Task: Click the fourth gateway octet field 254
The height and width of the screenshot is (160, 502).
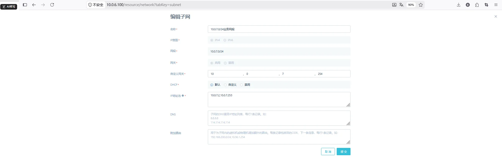Action: (333, 74)
